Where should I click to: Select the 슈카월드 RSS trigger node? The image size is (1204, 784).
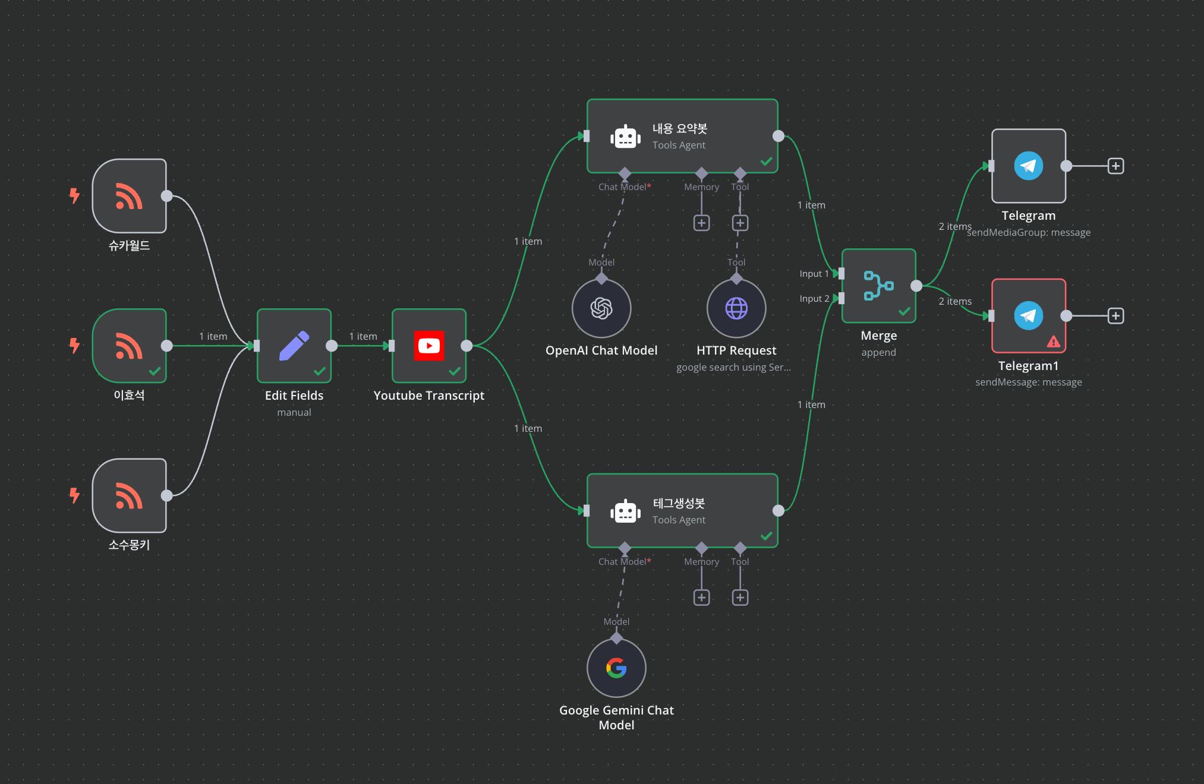point(129,196)
